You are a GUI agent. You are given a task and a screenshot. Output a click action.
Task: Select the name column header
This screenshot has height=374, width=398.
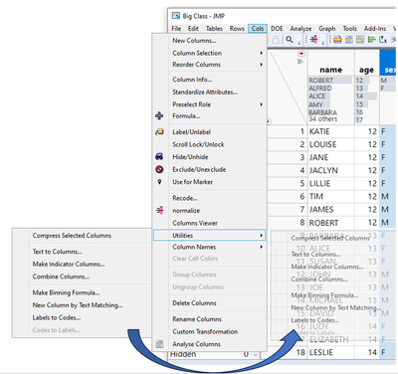(331, 70)
